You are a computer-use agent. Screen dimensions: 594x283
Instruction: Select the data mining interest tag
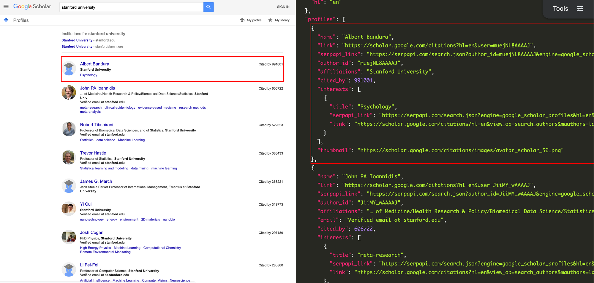(x=140, y=168)
